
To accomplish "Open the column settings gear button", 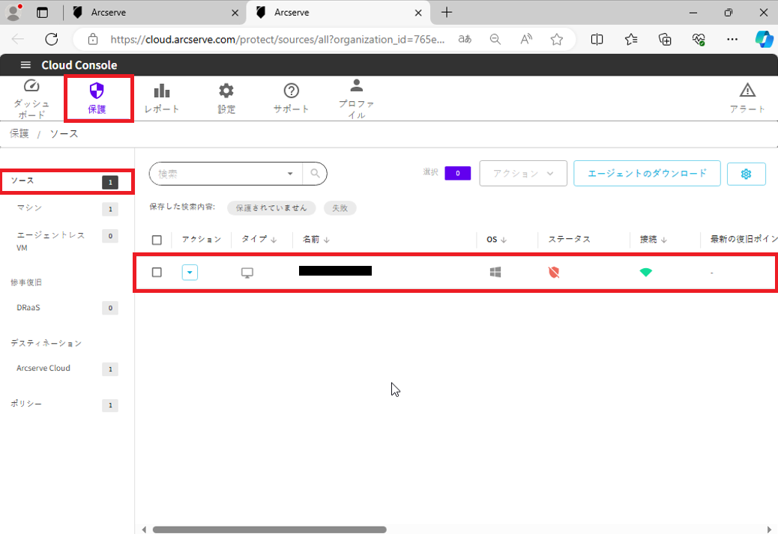I will (x=746, y=174).
